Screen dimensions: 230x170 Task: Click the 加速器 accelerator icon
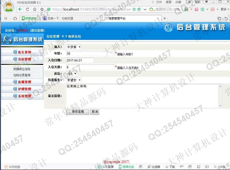154,167
